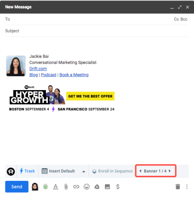Click the Subject field
This screenshot has width=194, height=197.
pyautogui.click(x=97, y=31)
